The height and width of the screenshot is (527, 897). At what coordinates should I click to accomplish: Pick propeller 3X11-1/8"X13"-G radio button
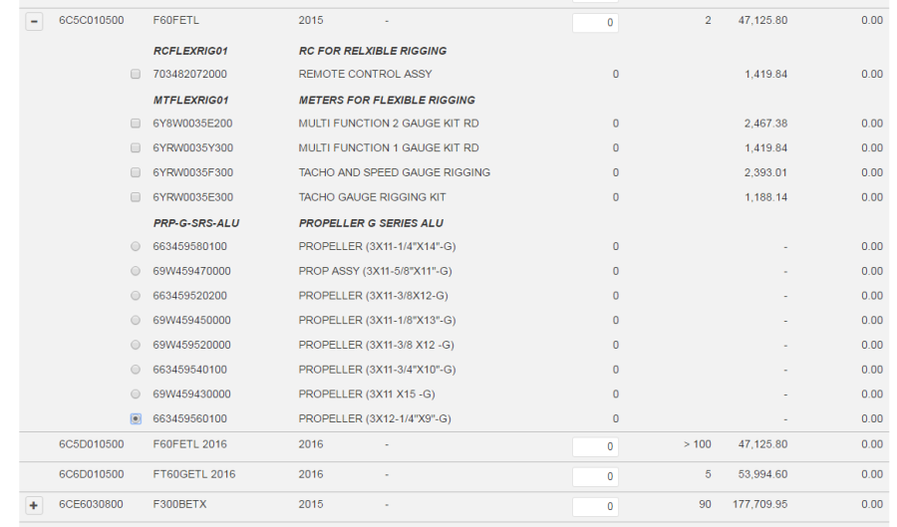pos(136,320)
